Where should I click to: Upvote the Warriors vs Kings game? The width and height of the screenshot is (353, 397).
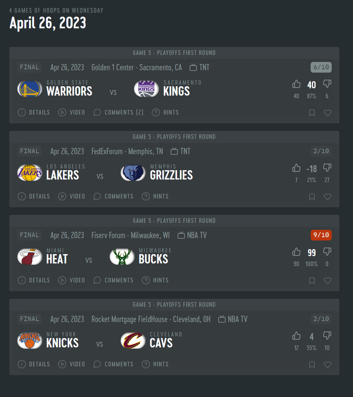[296, 84]
